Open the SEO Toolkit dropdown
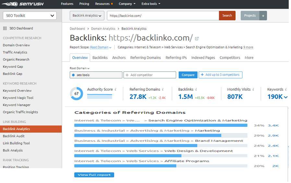The image size is (291, 183). click(30, 16)
